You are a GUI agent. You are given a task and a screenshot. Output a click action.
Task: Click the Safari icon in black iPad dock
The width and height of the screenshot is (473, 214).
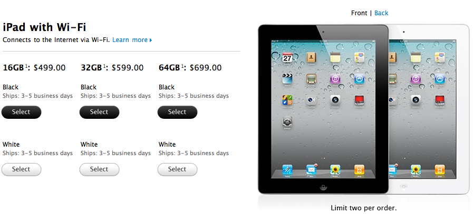pyautogui.click(x=287, y=170)
